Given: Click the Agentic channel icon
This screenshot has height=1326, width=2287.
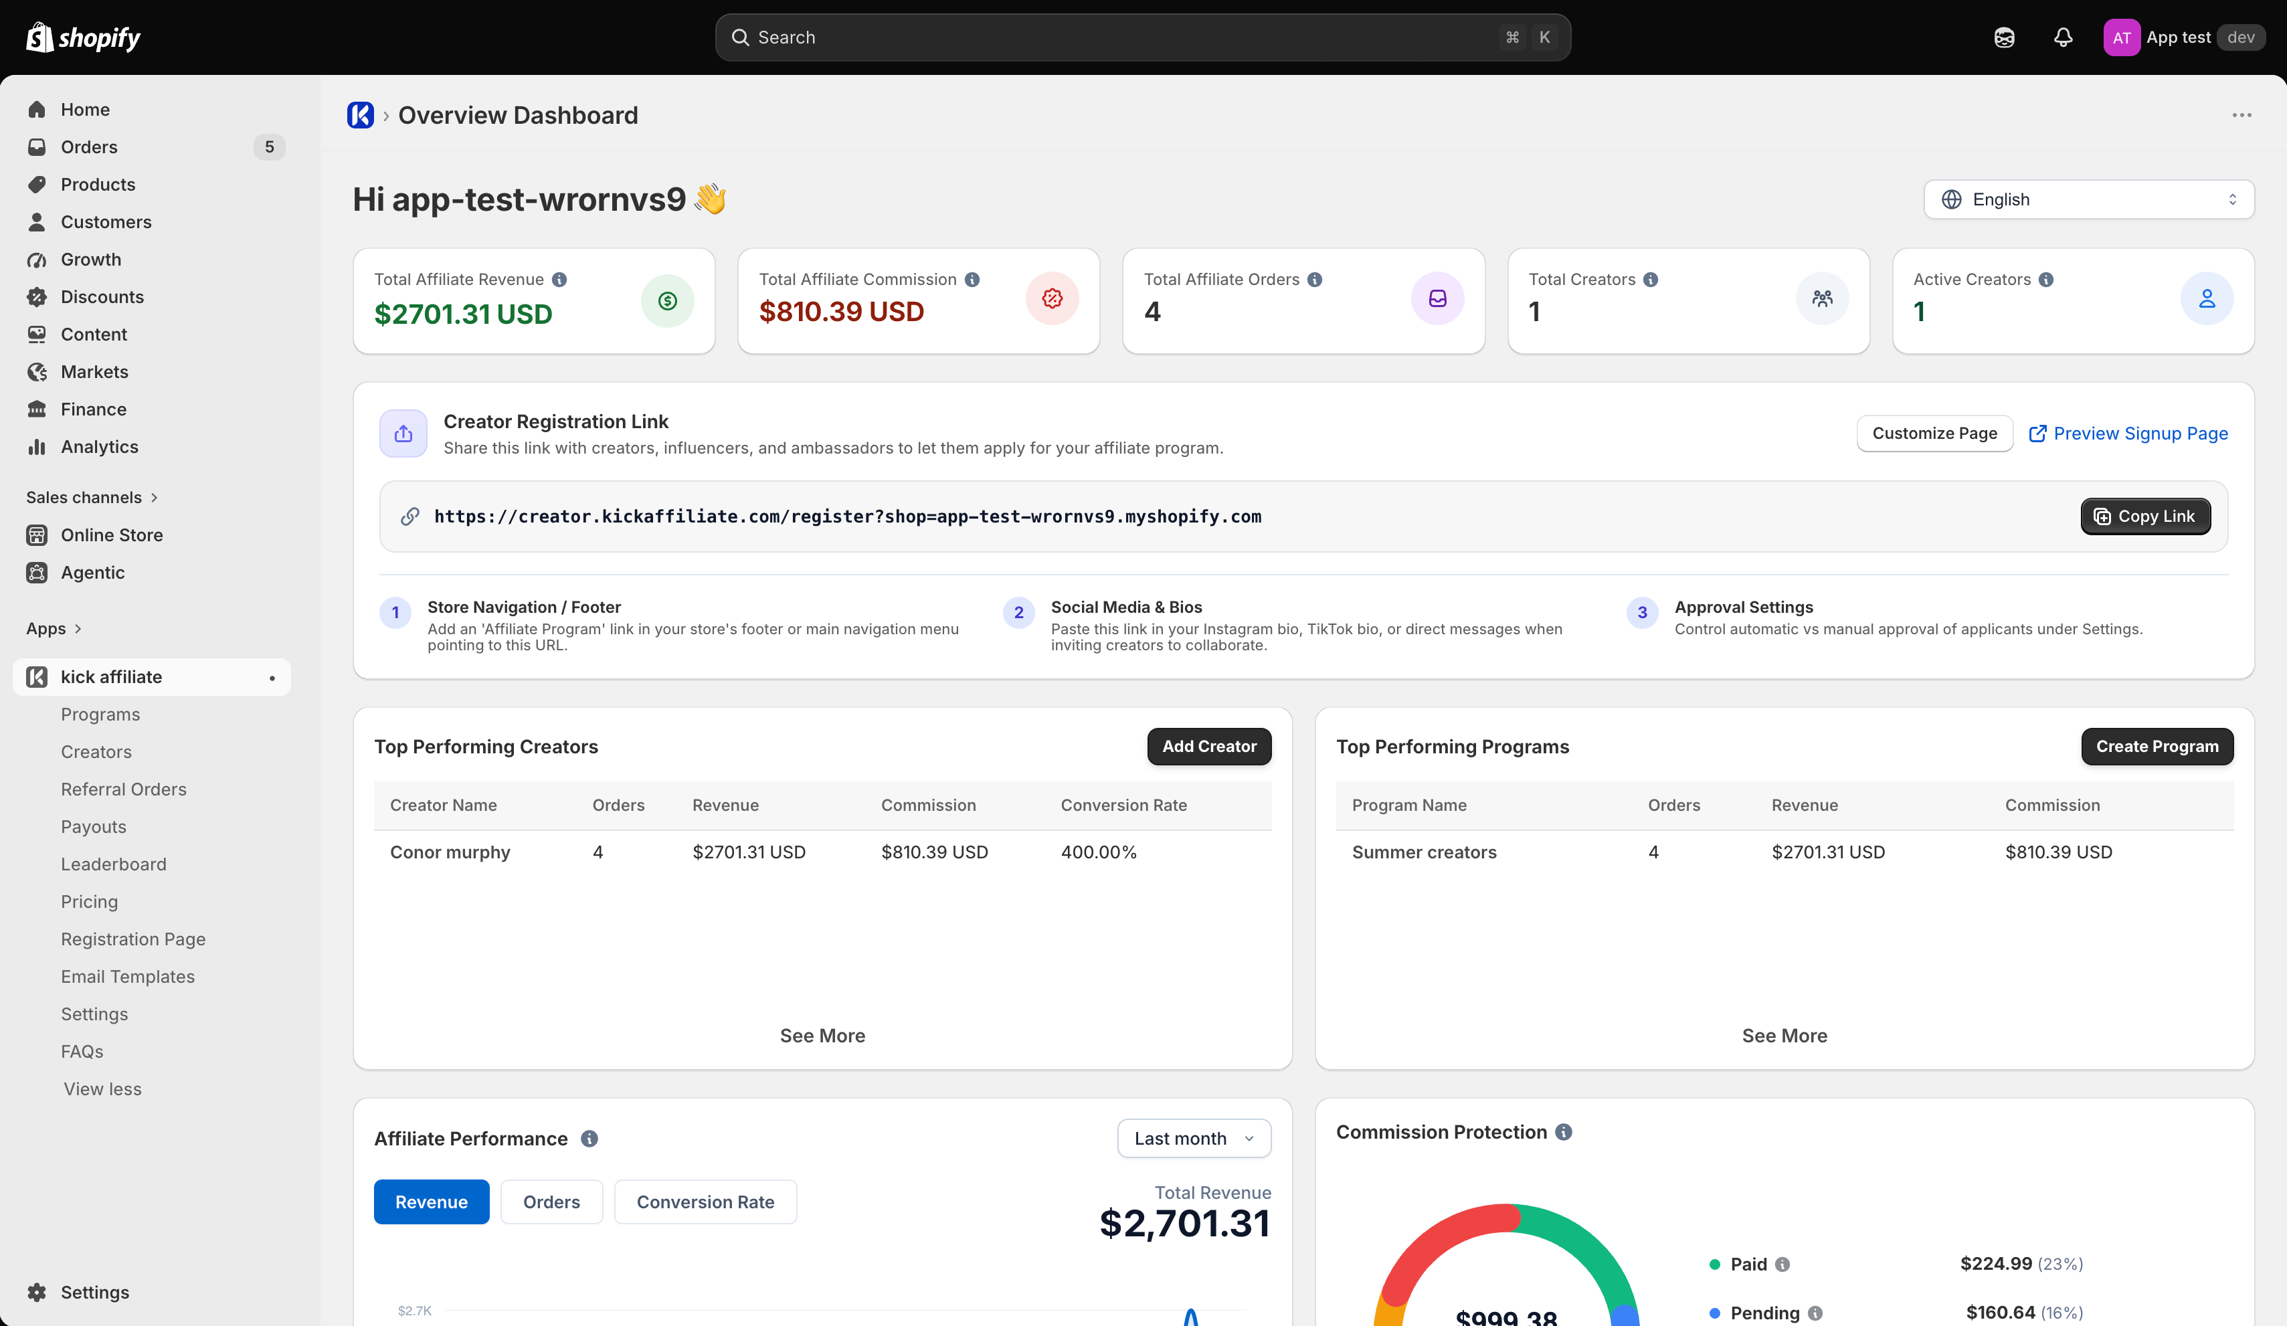Looking at the screenshot, I should coord(37,573).
